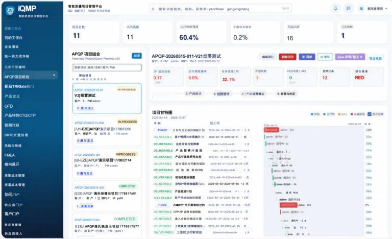
Task: Select the 产品保证计划 deliverable row
Action: click(x=202, y=191)
